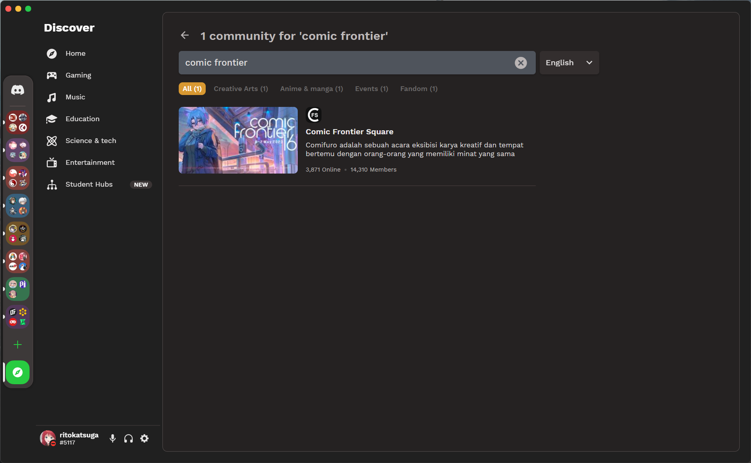Screen dimensions: 751x463
Task: Select the Science & tech atom icon
Action: (x=52, y=141)
